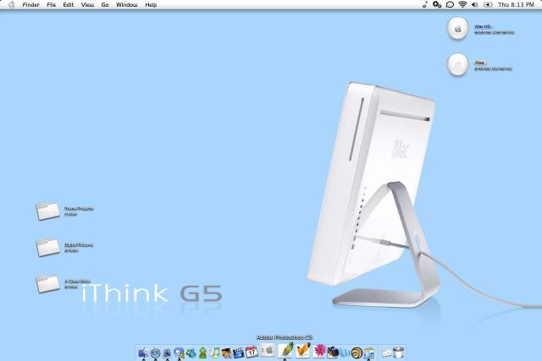The height and width of the screenshot is (361, 542).
Task: Open iPhoto from the dock
Action: (x=226, y=353)
